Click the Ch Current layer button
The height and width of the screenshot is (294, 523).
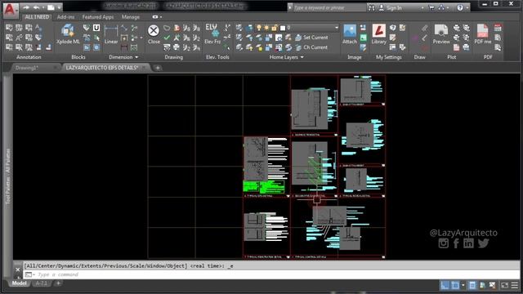pyautogui.click(x=311, y=47)
